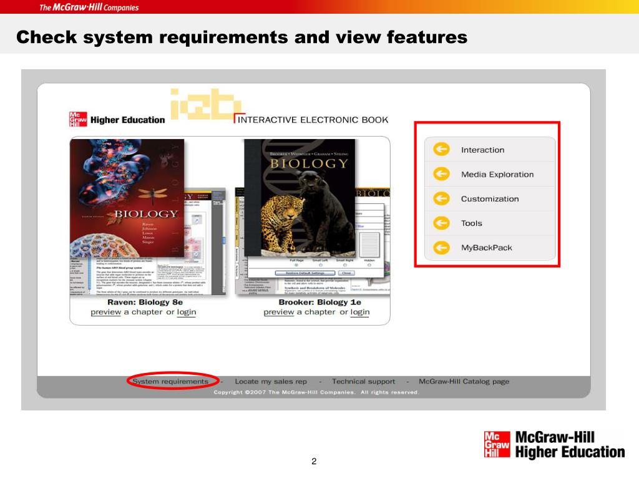Click the Brooker: Biology 1e title text
The width and height of the screenshot is (639, 479).
320,302
